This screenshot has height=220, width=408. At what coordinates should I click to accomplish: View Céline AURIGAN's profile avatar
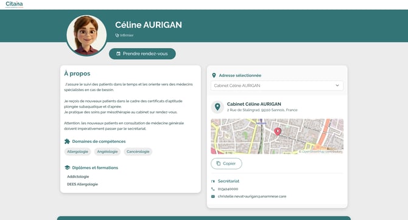click(x=86, y=35)
